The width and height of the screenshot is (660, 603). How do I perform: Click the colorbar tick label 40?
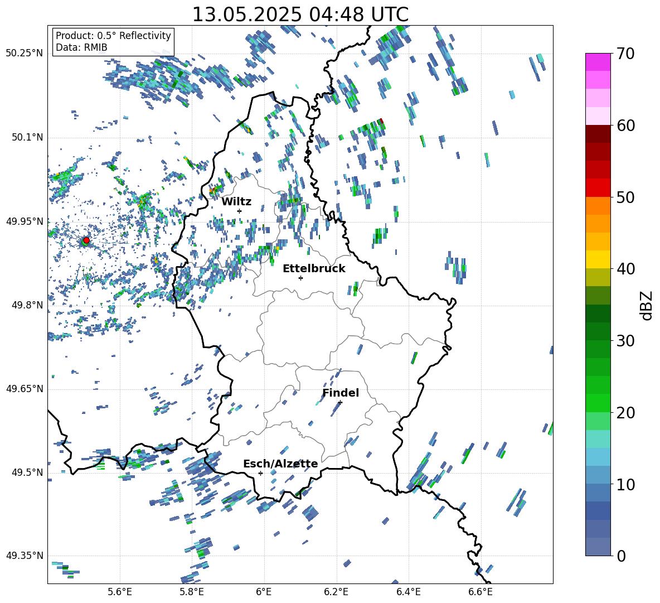click(x=625, y=269)
